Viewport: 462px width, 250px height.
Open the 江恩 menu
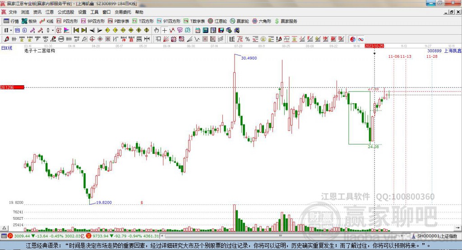[x=50, y=12]
